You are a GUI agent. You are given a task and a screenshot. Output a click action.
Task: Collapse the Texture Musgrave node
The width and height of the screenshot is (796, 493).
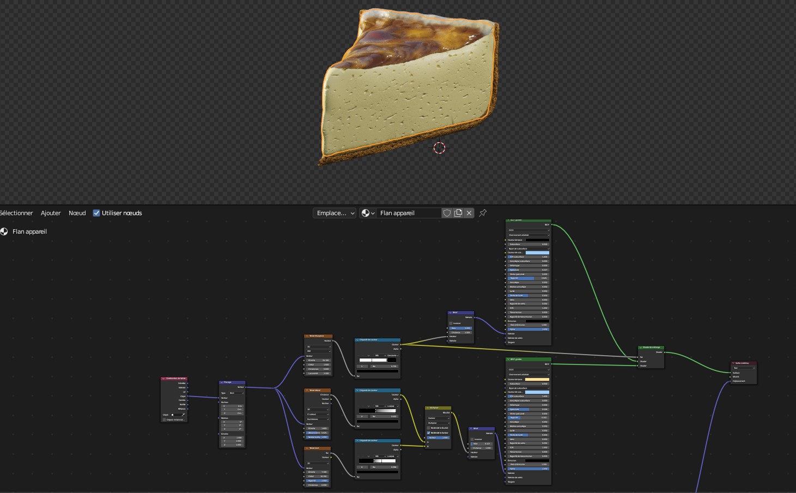(306, 336)
